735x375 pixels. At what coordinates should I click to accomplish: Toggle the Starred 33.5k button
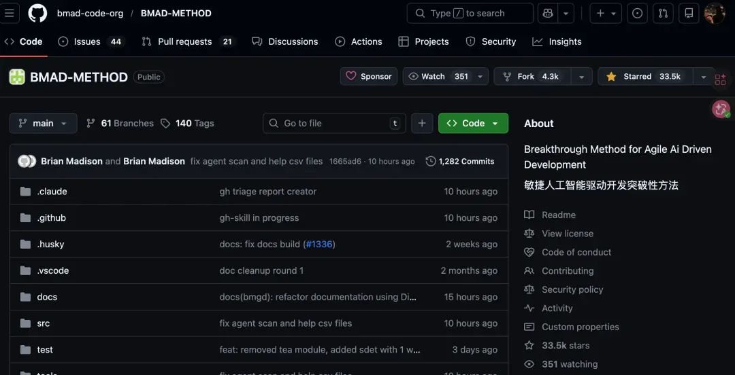point(645,76)
